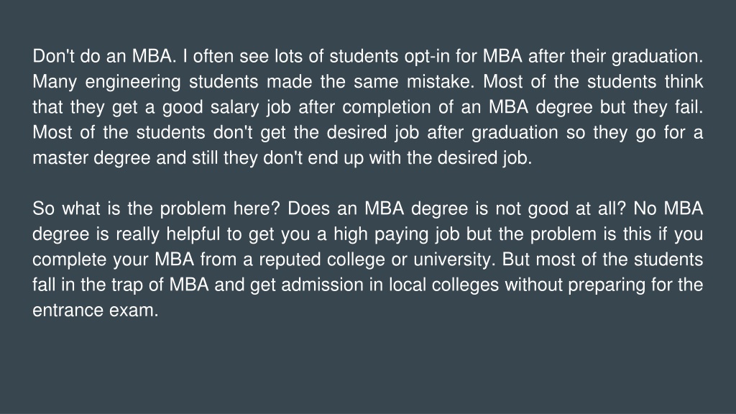Select the word "completion" in the paragraph

pos(386,108)
